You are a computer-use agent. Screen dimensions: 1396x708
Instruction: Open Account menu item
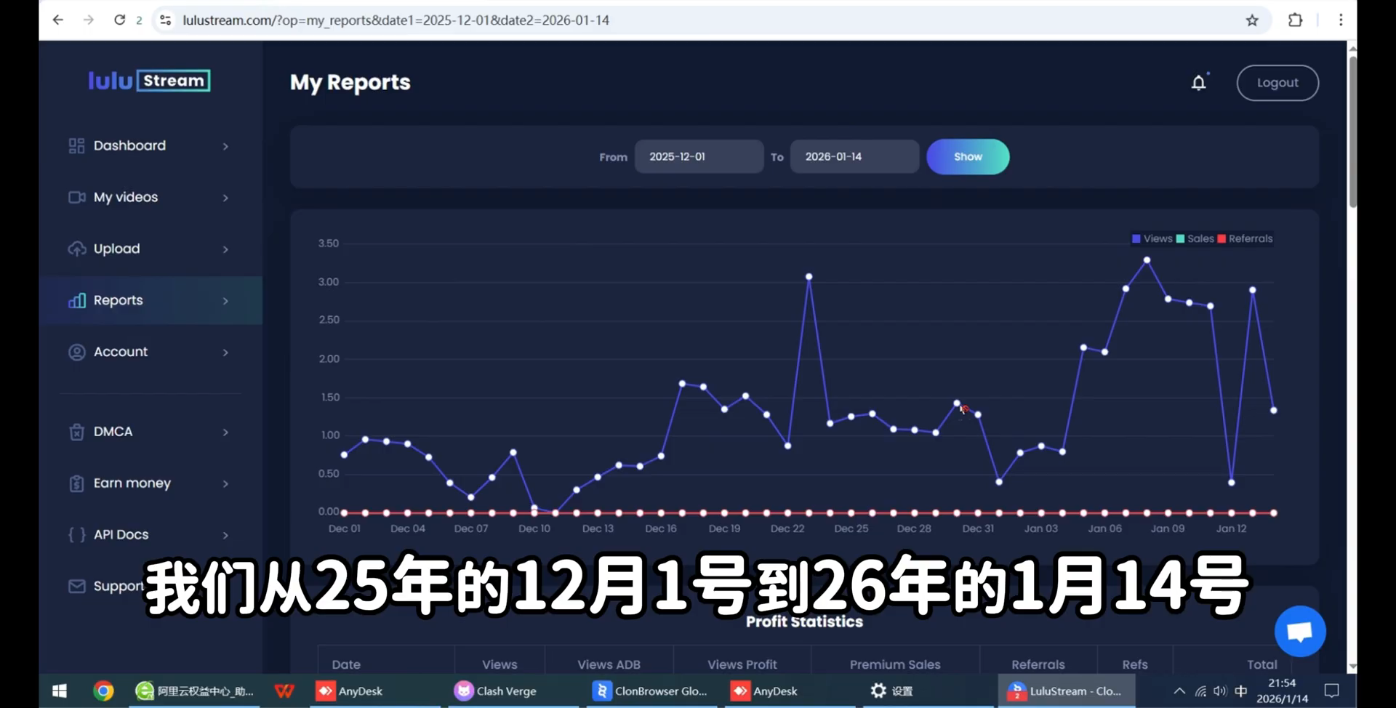pyautogui.click(x=151, y=352)
